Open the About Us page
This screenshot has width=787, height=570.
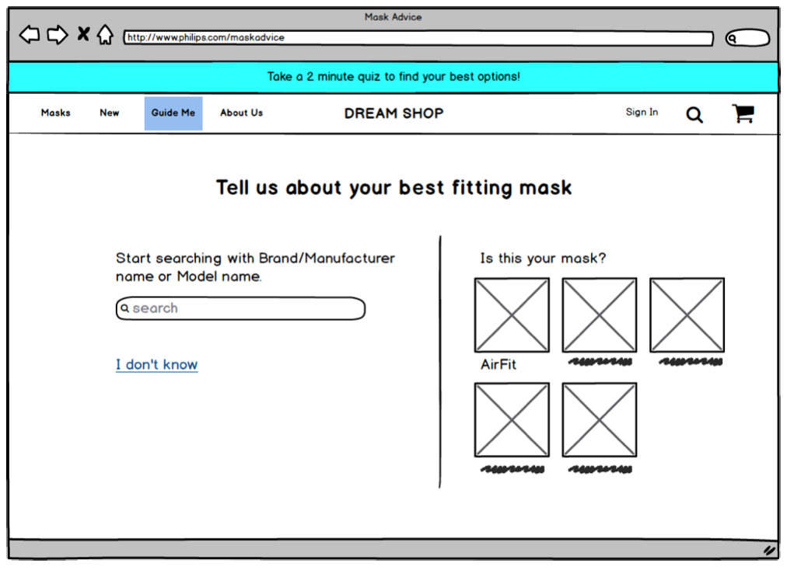point(241,113)
